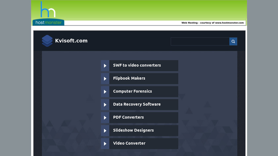Click the arrow icon beside SWF to video converters

click(x=105, y=66)
